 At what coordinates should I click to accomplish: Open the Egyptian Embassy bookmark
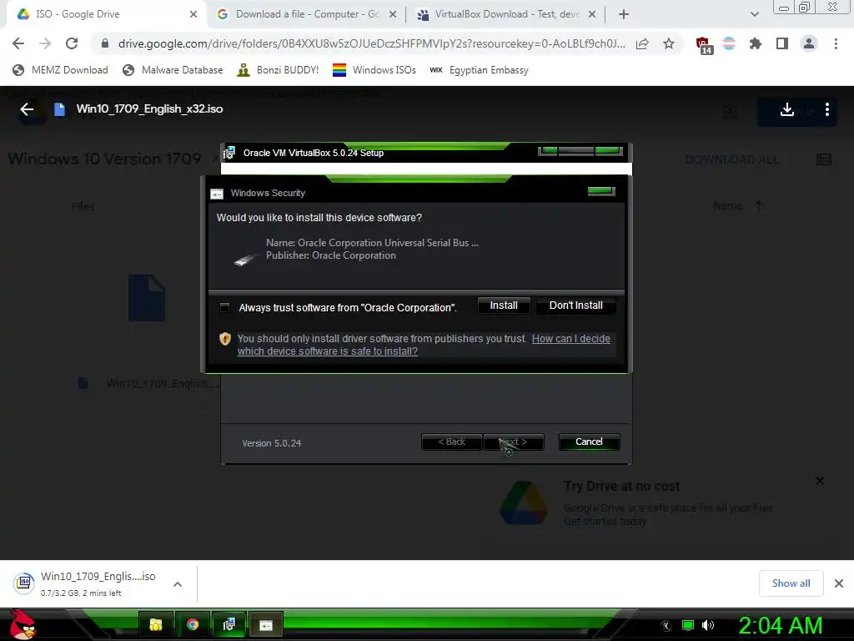click(479, 70)
